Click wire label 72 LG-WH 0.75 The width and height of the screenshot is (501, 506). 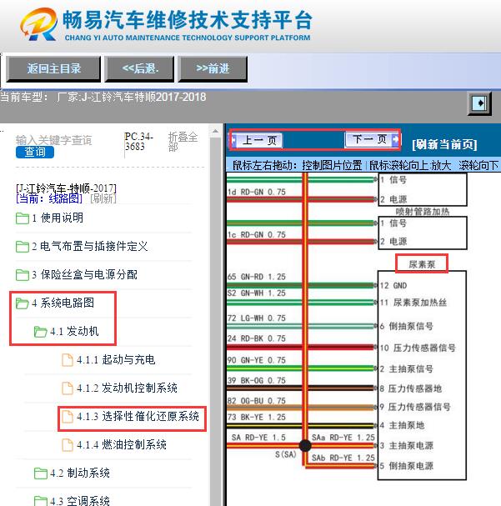(x=257, y=318)
